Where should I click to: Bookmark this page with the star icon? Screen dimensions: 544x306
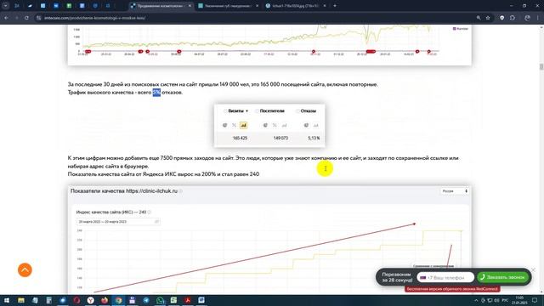click(488, 18)
